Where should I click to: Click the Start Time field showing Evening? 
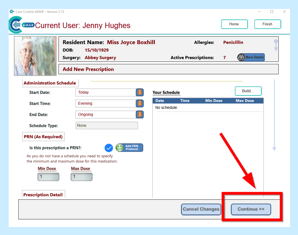(106, 103)
